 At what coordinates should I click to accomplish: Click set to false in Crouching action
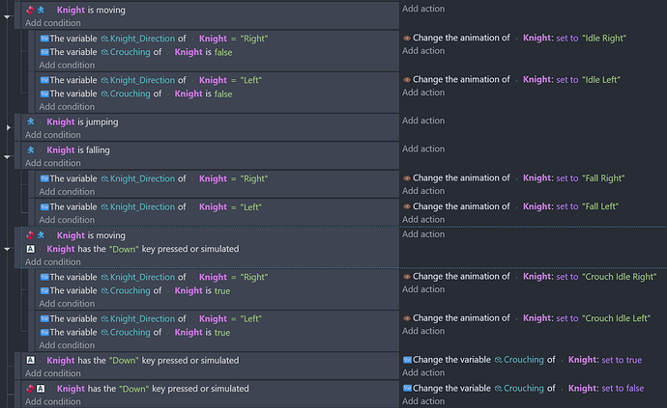623,388
